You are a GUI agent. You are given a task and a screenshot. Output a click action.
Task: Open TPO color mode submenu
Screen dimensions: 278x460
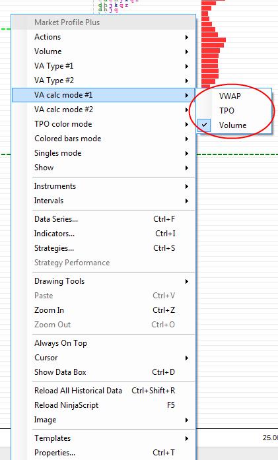[x=103, y=124]
